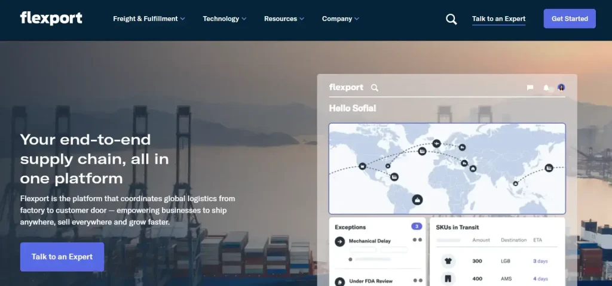
Task: Click the amount 400 cell
Action: [x=477, y=279]
